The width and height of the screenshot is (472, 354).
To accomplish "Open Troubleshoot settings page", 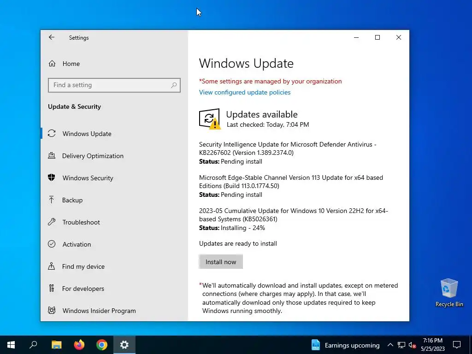I will (81, 222).
